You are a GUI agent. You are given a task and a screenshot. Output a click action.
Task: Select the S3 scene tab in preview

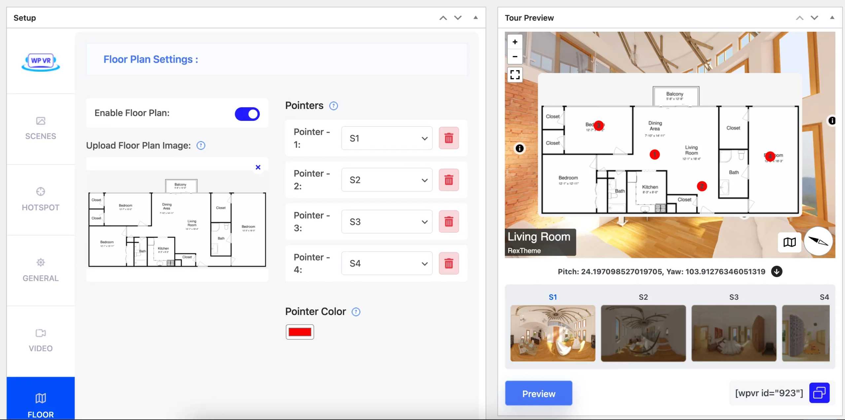pyautogui.click(x=733, y=297)
